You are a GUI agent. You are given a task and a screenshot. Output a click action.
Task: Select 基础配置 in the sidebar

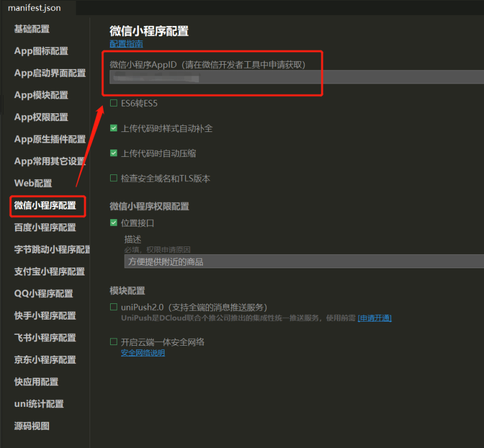(x=32, y=29)
